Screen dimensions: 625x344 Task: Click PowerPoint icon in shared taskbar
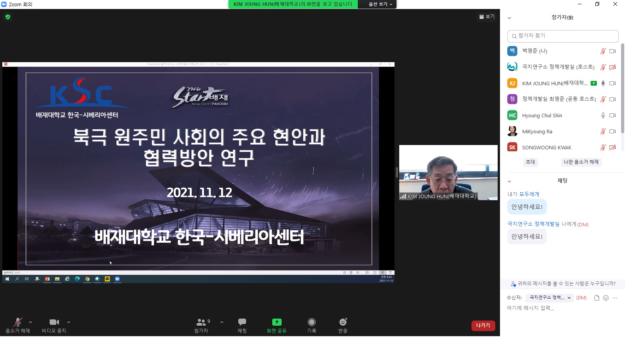47,279
